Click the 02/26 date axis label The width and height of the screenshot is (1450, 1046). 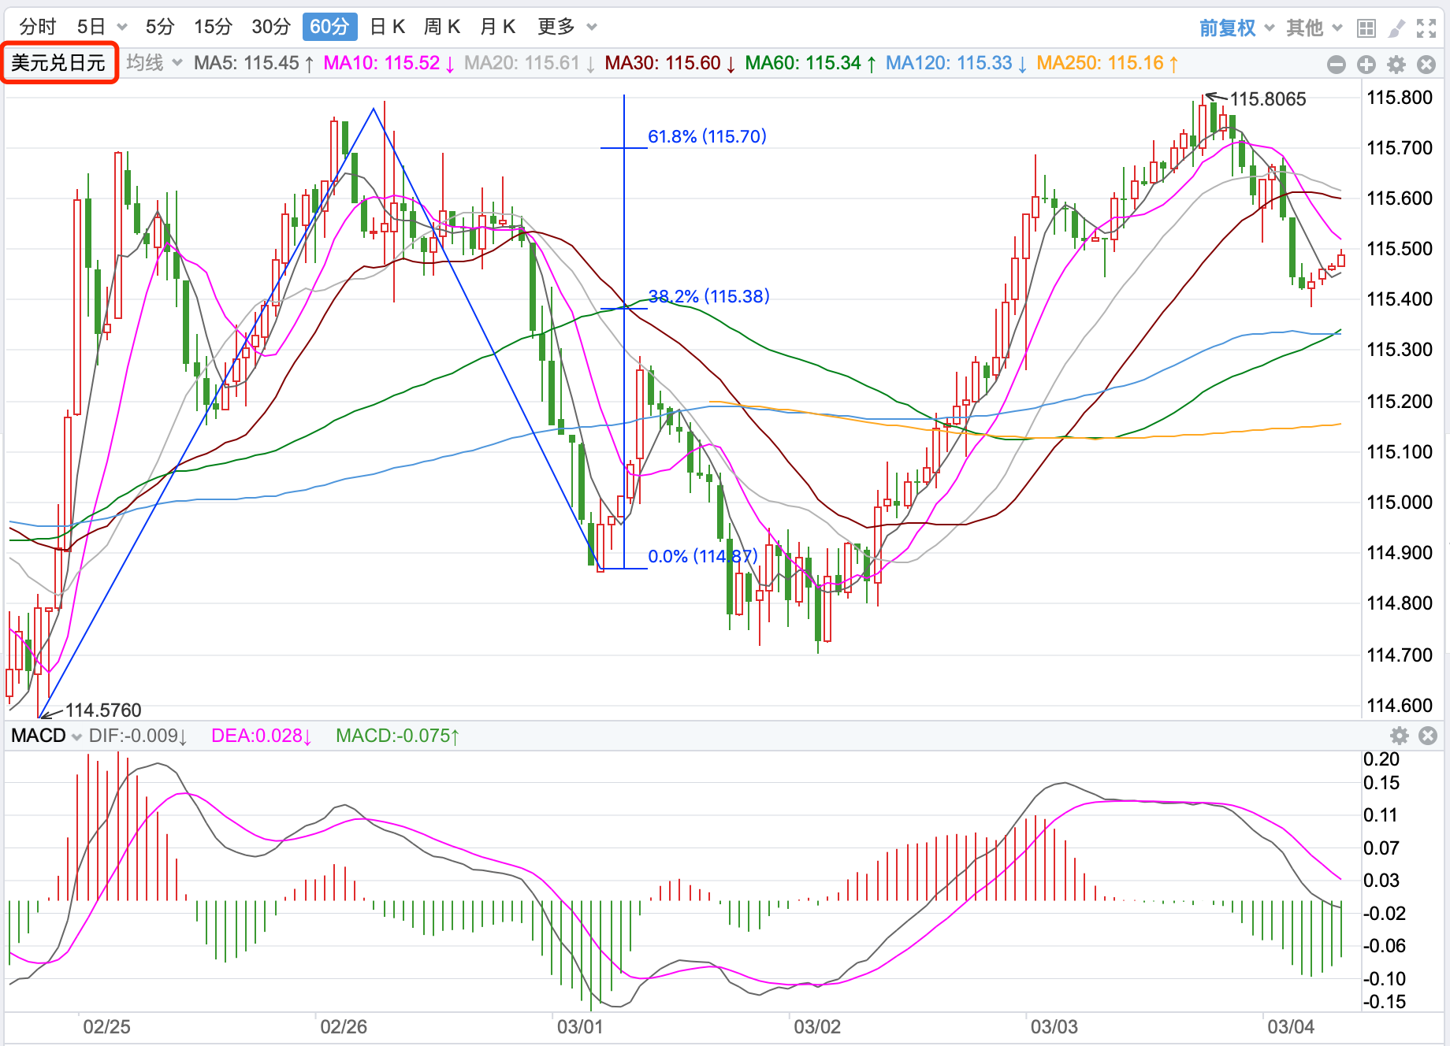(x=344, y=1026)
